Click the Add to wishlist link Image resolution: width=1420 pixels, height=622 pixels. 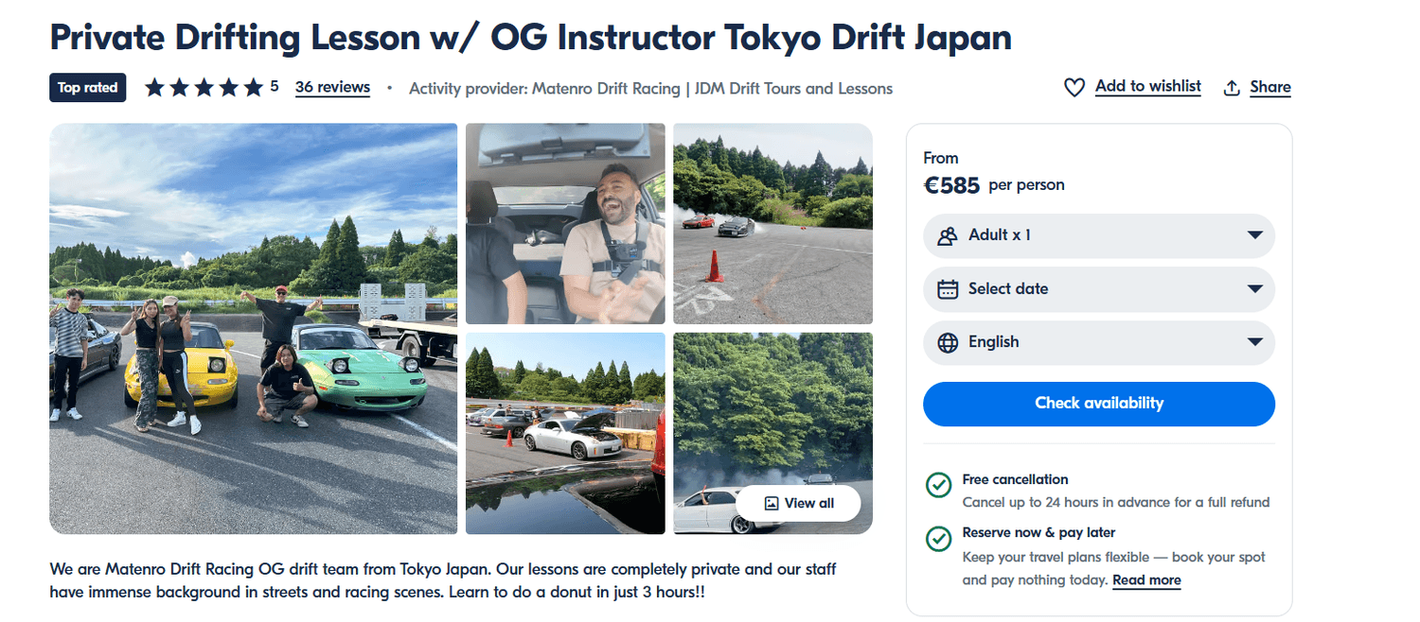pyautogui.click(x=1148, y=86)
